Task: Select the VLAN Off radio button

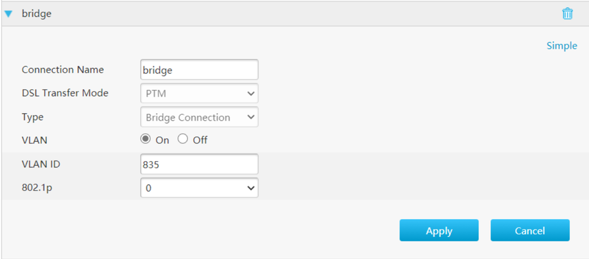Action: click(183, 140)
